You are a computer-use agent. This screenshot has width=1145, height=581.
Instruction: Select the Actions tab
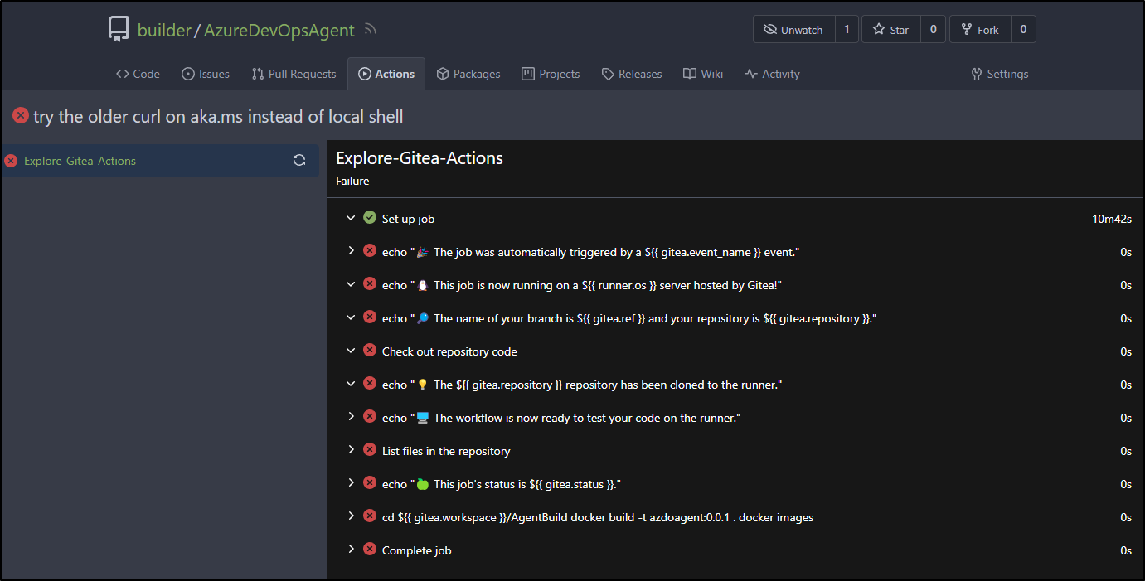tap(386, 74)
